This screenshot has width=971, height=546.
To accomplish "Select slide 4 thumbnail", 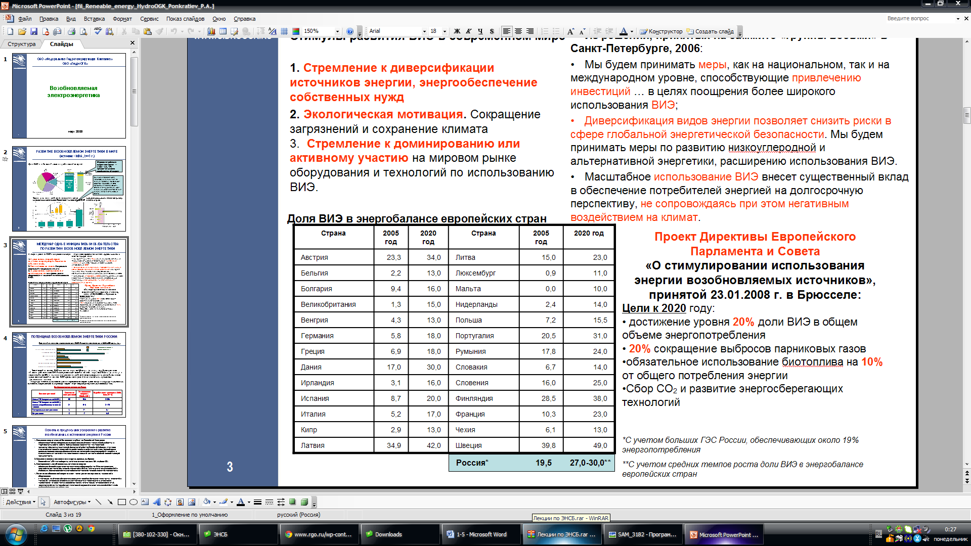I will point(69,374).
